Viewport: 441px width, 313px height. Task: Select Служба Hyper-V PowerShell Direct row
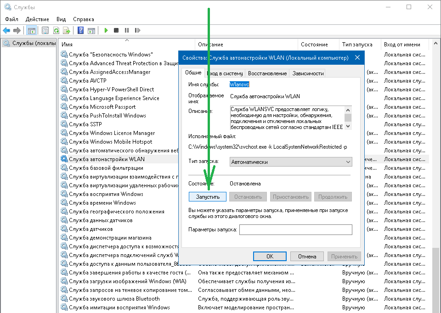(111, 89)
